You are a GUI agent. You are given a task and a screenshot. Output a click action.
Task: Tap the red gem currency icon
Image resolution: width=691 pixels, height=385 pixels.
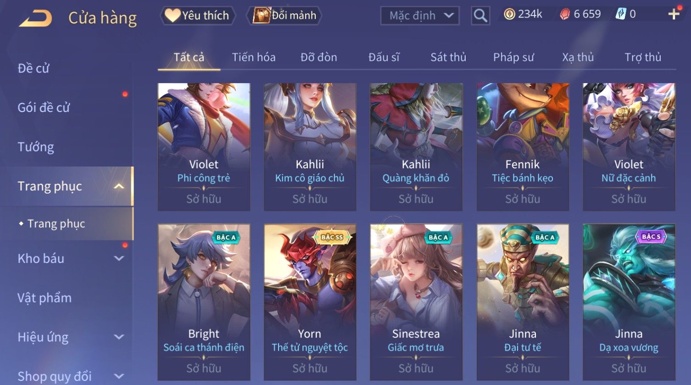[565, 14]
